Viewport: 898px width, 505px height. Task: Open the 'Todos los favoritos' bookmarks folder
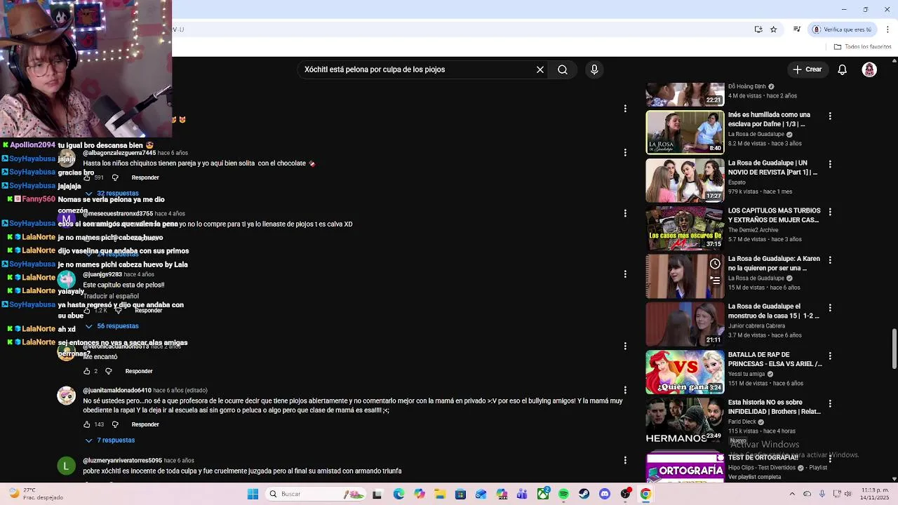point(862,47)
